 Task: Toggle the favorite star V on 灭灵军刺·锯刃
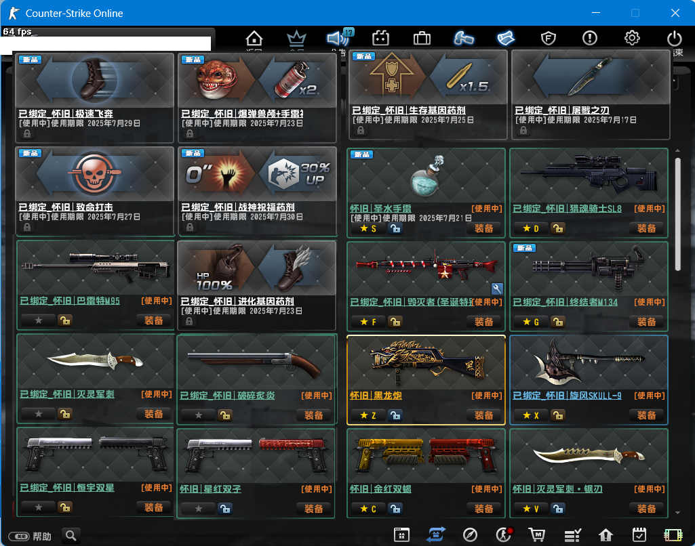pyautogui.click(x=531, y=509)
